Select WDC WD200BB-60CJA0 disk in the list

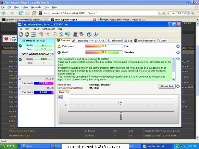[x=36, y=59]
